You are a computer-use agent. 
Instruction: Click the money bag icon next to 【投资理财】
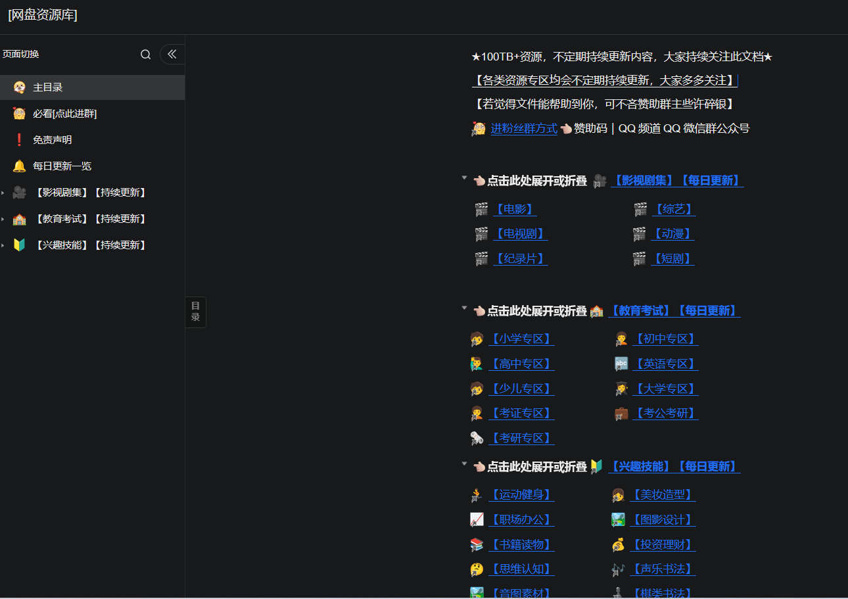(x=618, y=545)
